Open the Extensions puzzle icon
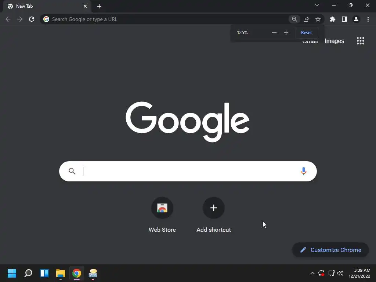Screen dimensions: 376x282 click(333, 19)
